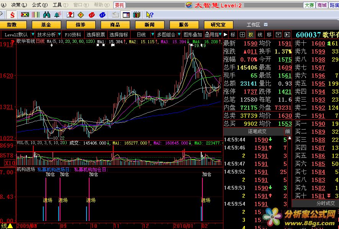Switch to the 债券 tab

pos(81,25)
